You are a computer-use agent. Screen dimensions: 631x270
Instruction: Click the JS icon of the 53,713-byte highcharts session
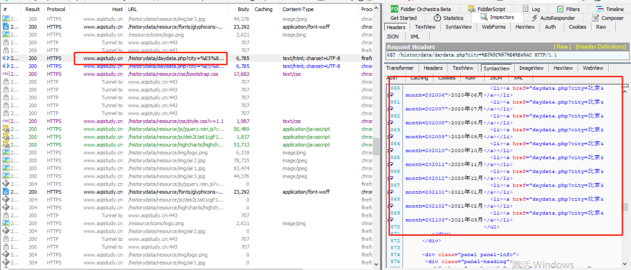(x=6, y=145)
